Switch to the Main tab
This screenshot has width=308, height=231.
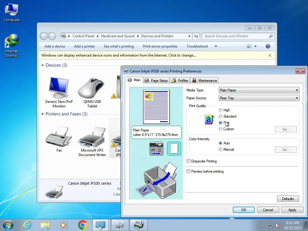[x=134, y=80]
